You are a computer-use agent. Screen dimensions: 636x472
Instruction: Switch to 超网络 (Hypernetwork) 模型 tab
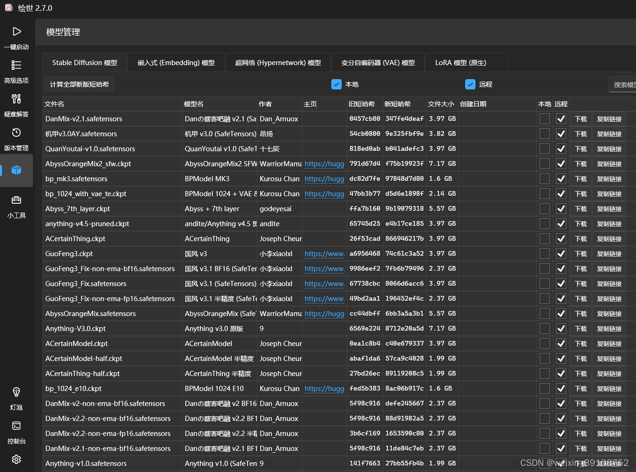(278, 63)
